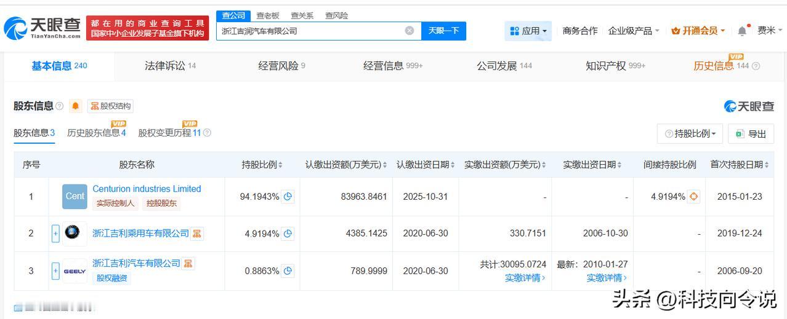Click the orange alert bell beside 股东信息
The width and height of the screenshot is (787, 319).
[x=76, y=106]
